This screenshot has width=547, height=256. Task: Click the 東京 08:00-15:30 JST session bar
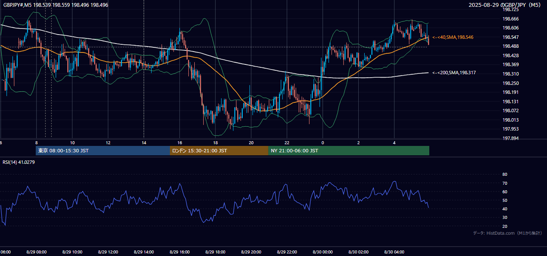click(x=103, y=151)
